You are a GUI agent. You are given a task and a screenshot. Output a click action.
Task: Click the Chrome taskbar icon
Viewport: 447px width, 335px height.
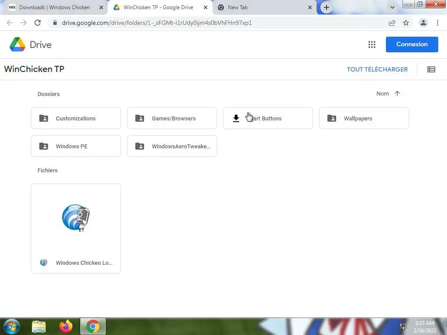(x=93, y=326)
